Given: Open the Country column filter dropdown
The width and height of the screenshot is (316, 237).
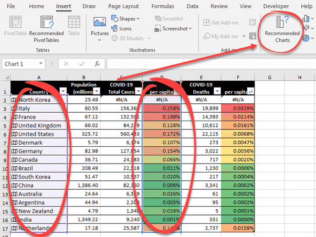Looking at the screenshot, I should (x=62, y=91).
